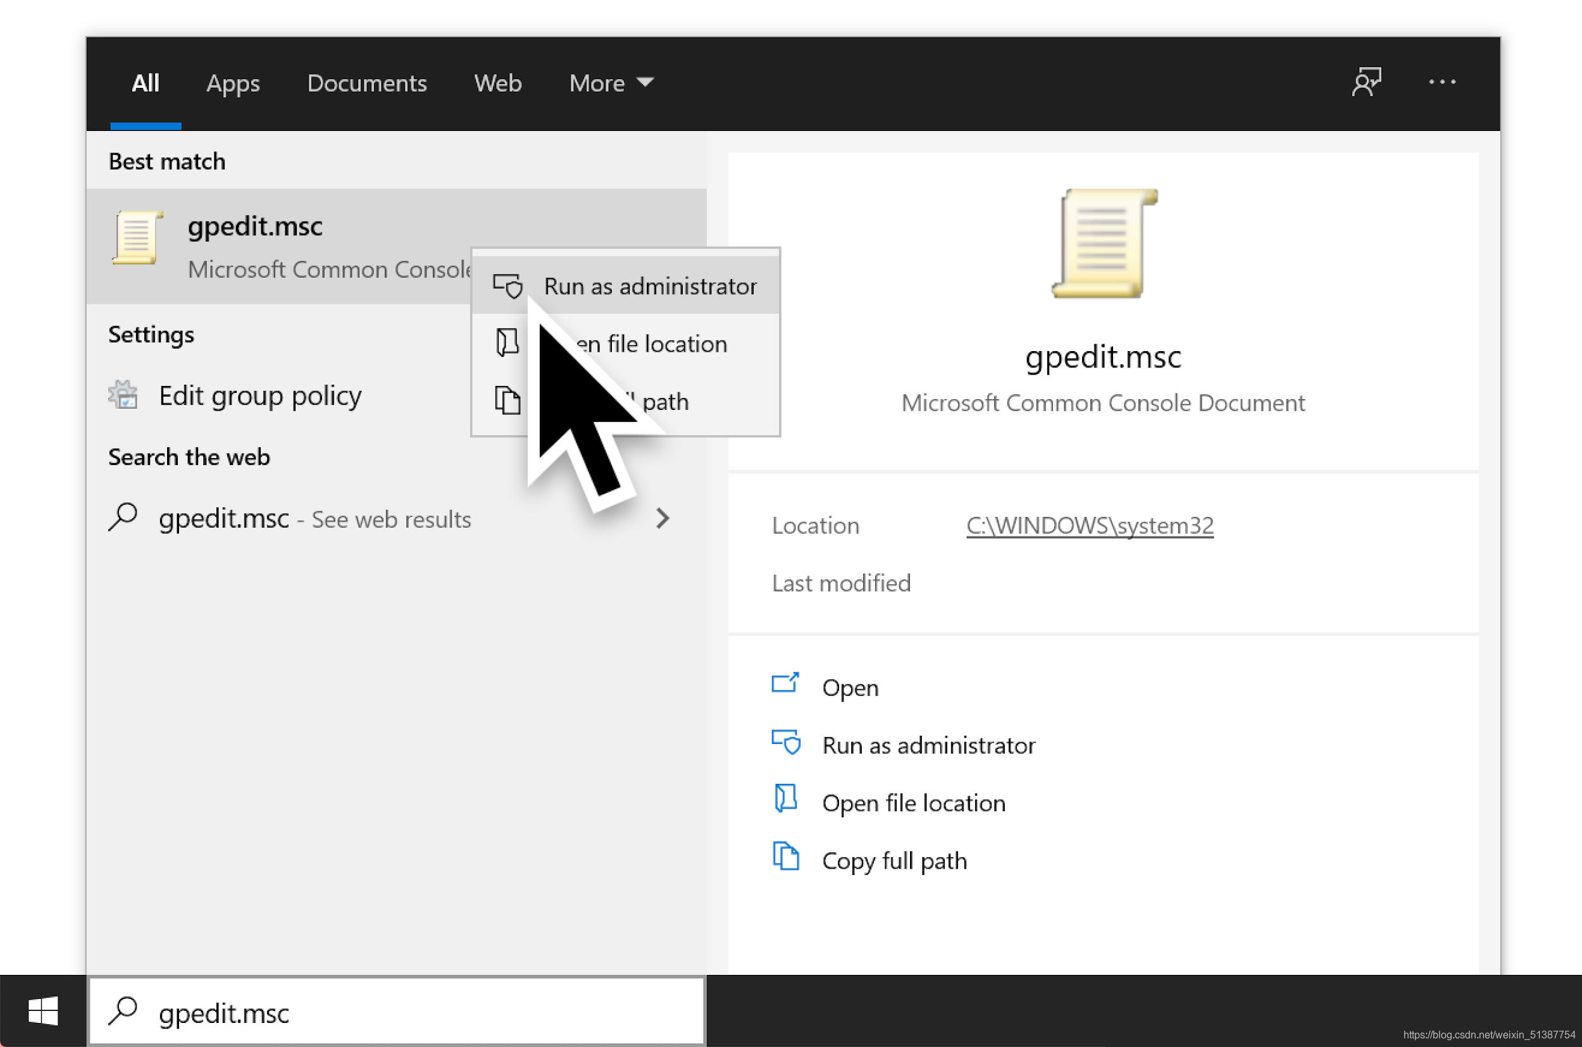
Task: Select the Web search tab
Action: 497,83
